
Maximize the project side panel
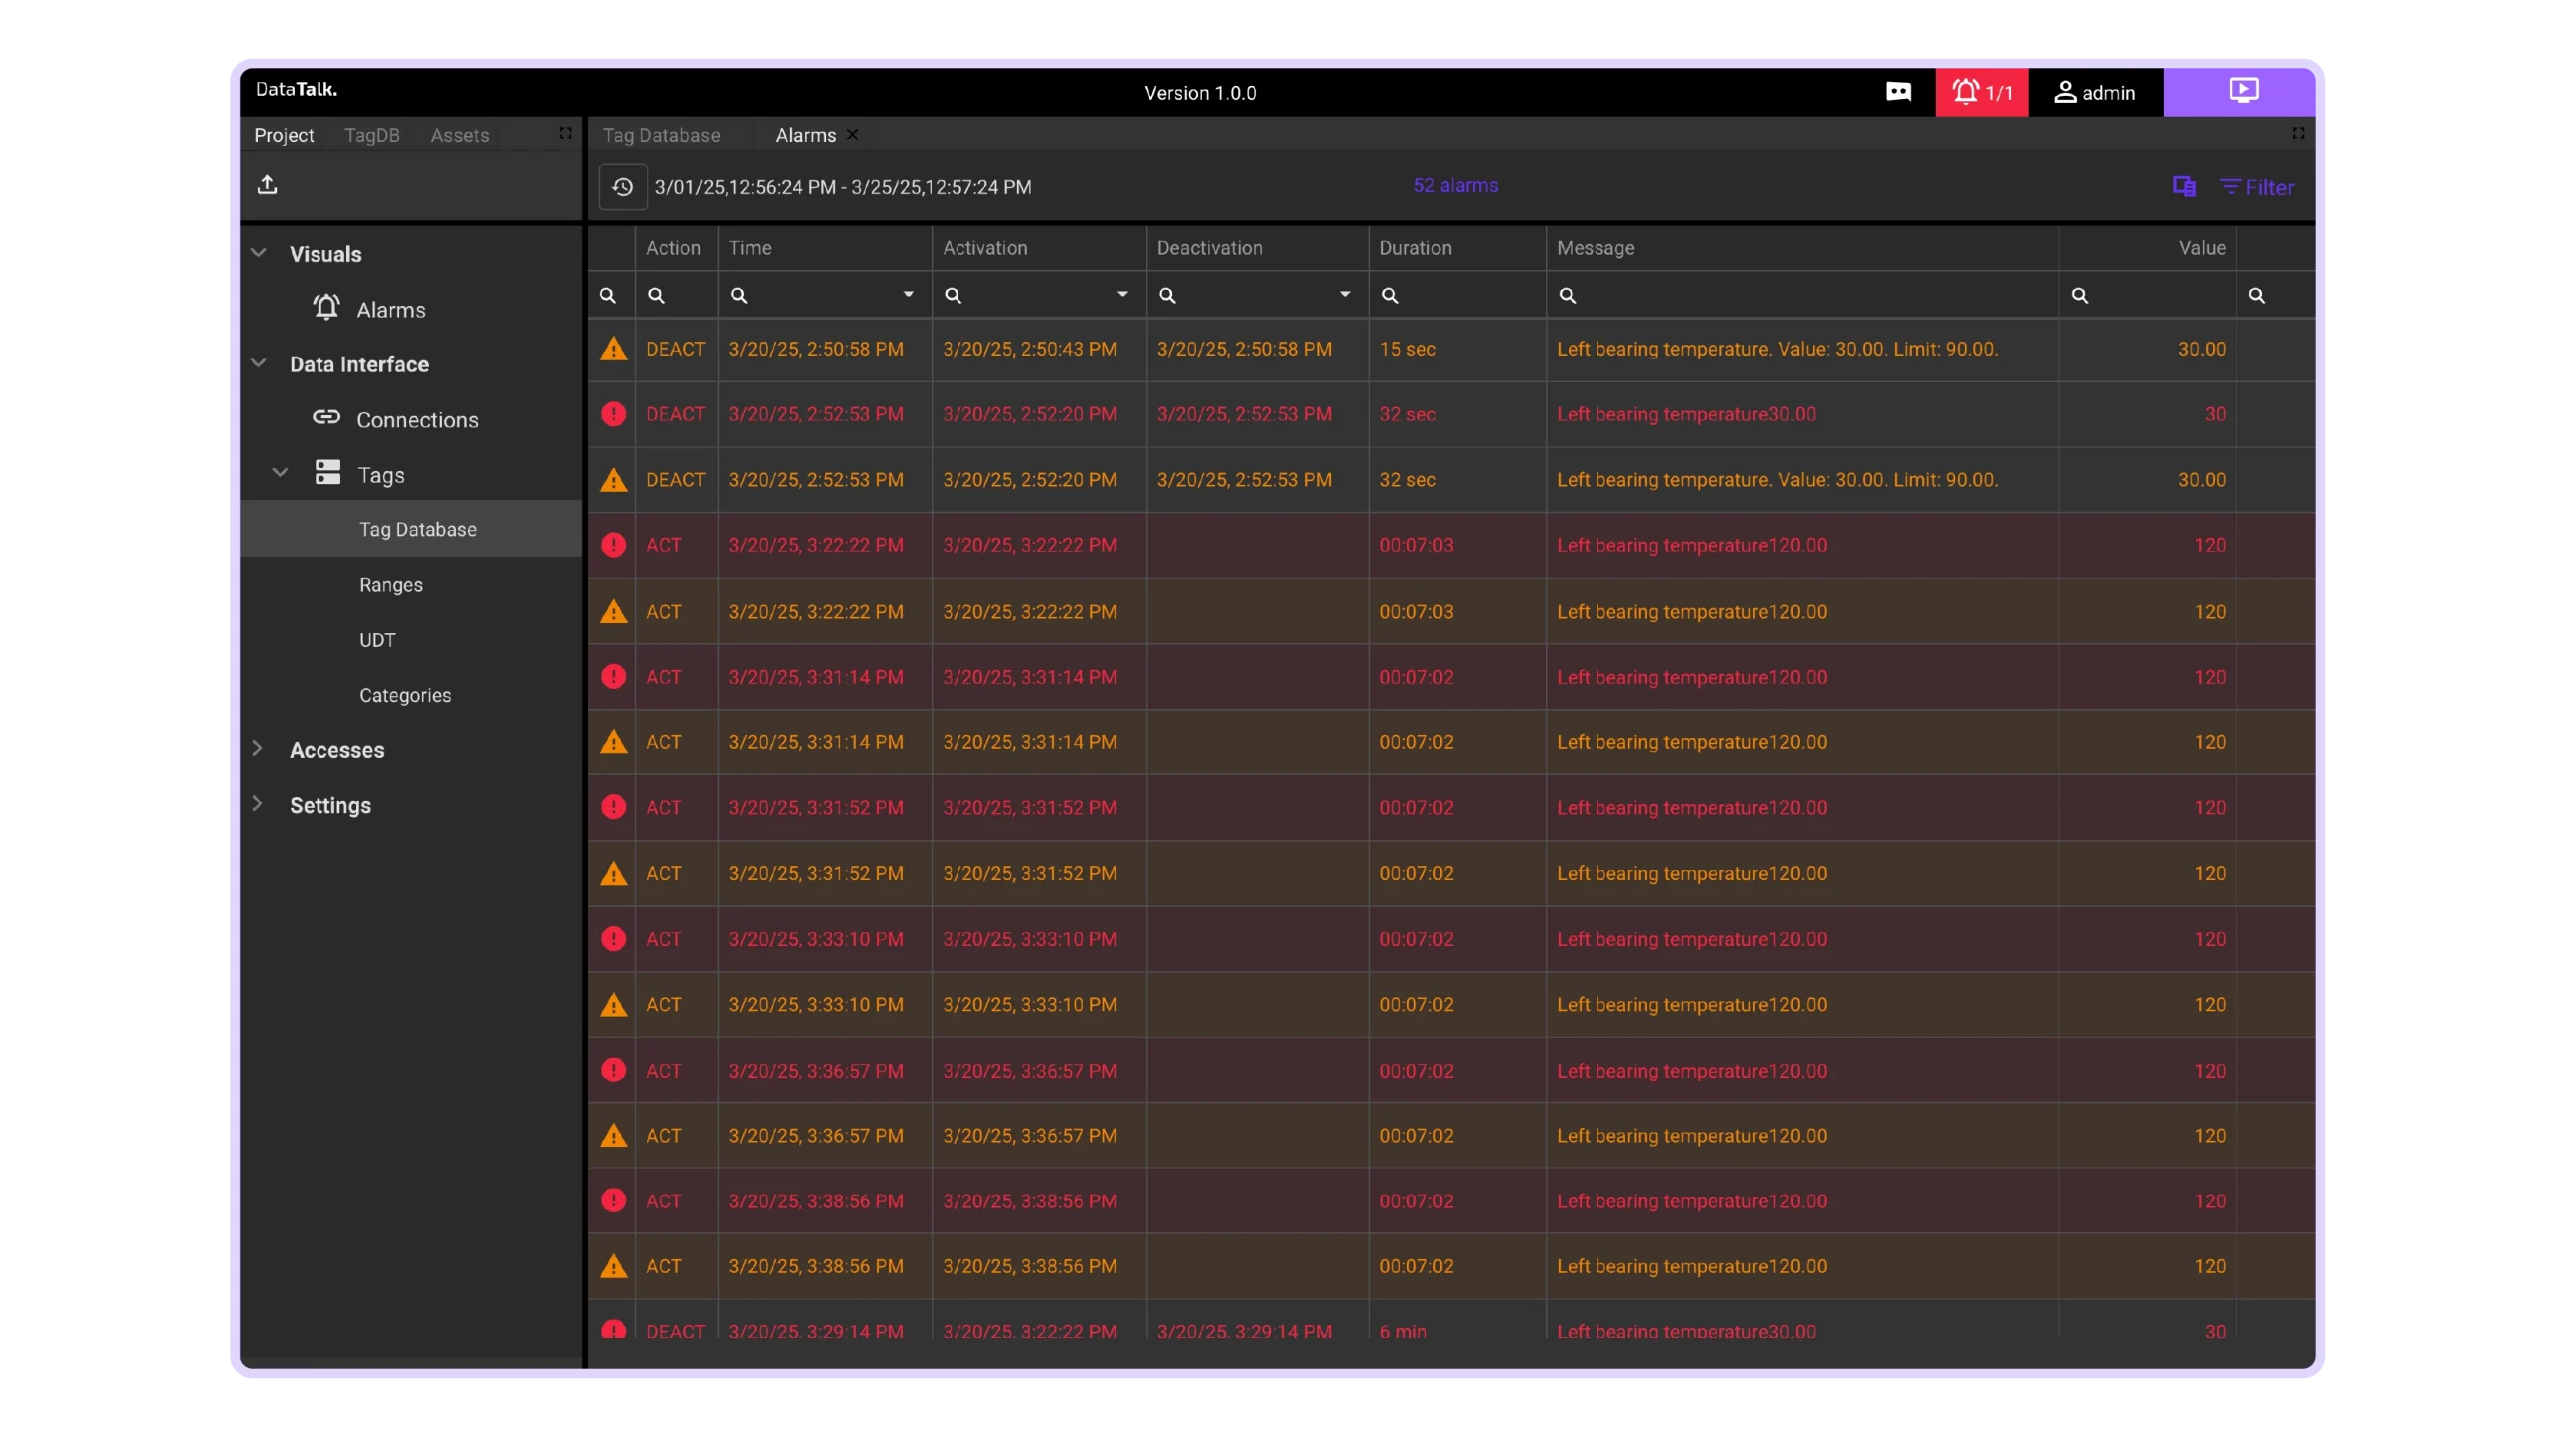[x=565, y=133]
